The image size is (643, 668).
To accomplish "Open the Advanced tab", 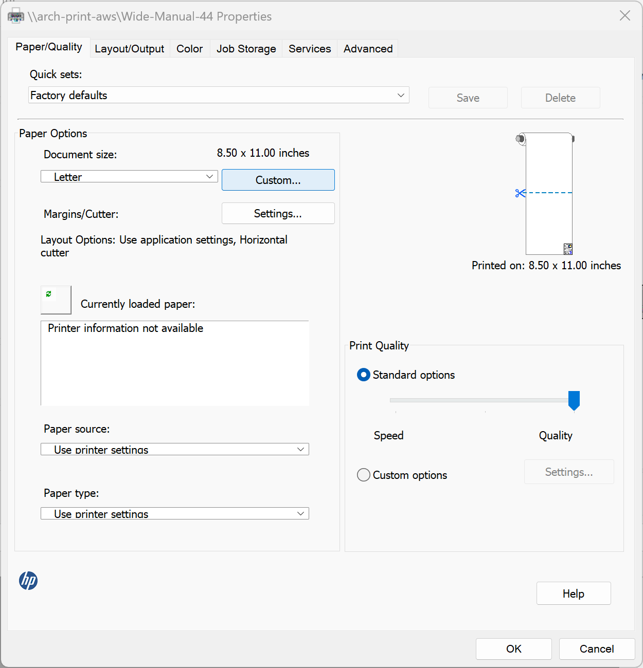I will click(x=368, y=49).
